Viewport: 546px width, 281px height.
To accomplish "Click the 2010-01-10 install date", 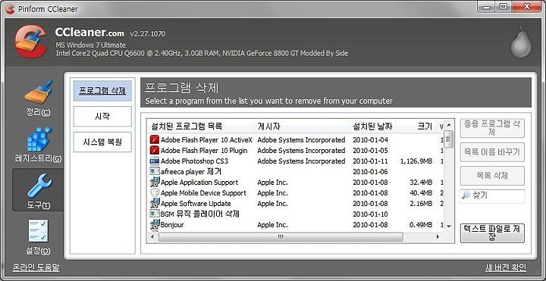I will pos(370,214).
